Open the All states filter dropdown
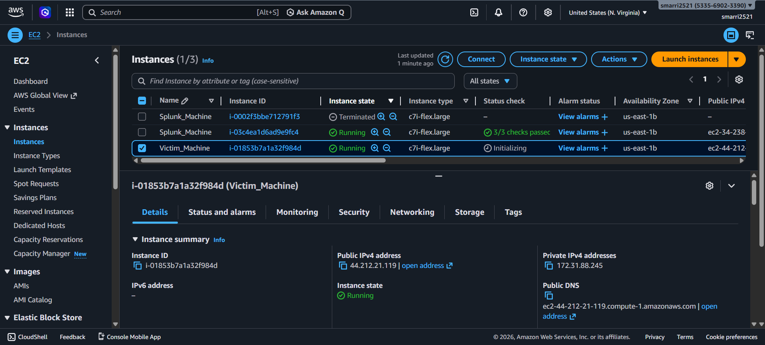The image size is (765, 345). click(x=490, y=81)
